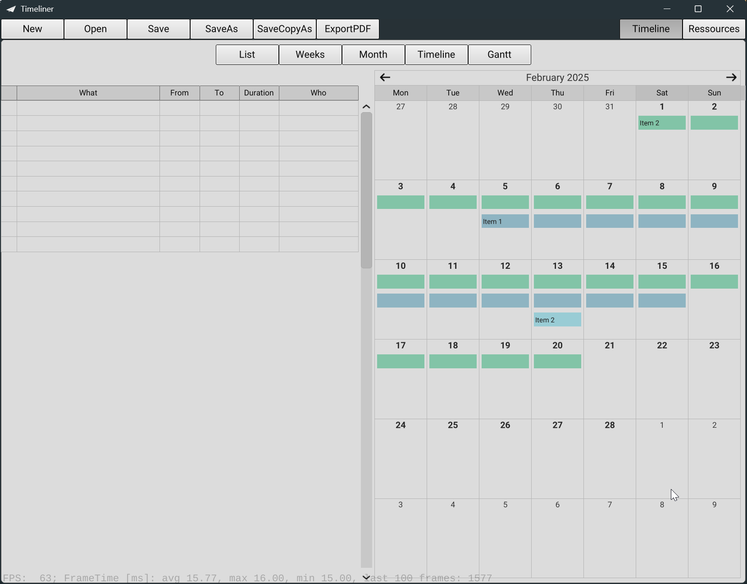Click the green Item 2 bar on Saturday 1
Screen dimensions: 747x584
pyautogui.click(x=662, y=123)
